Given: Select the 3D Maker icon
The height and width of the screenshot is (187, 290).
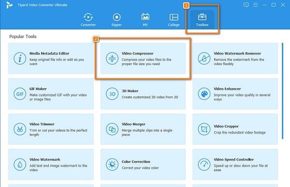Looking at the screenshot, I should point(112,94).
